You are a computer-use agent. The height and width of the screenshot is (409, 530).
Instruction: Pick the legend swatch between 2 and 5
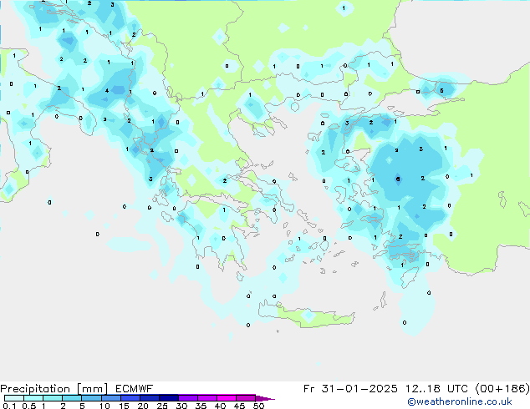click(72, 399)
